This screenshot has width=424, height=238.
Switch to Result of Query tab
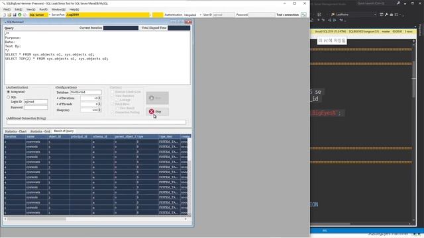(x=64, y=131)
